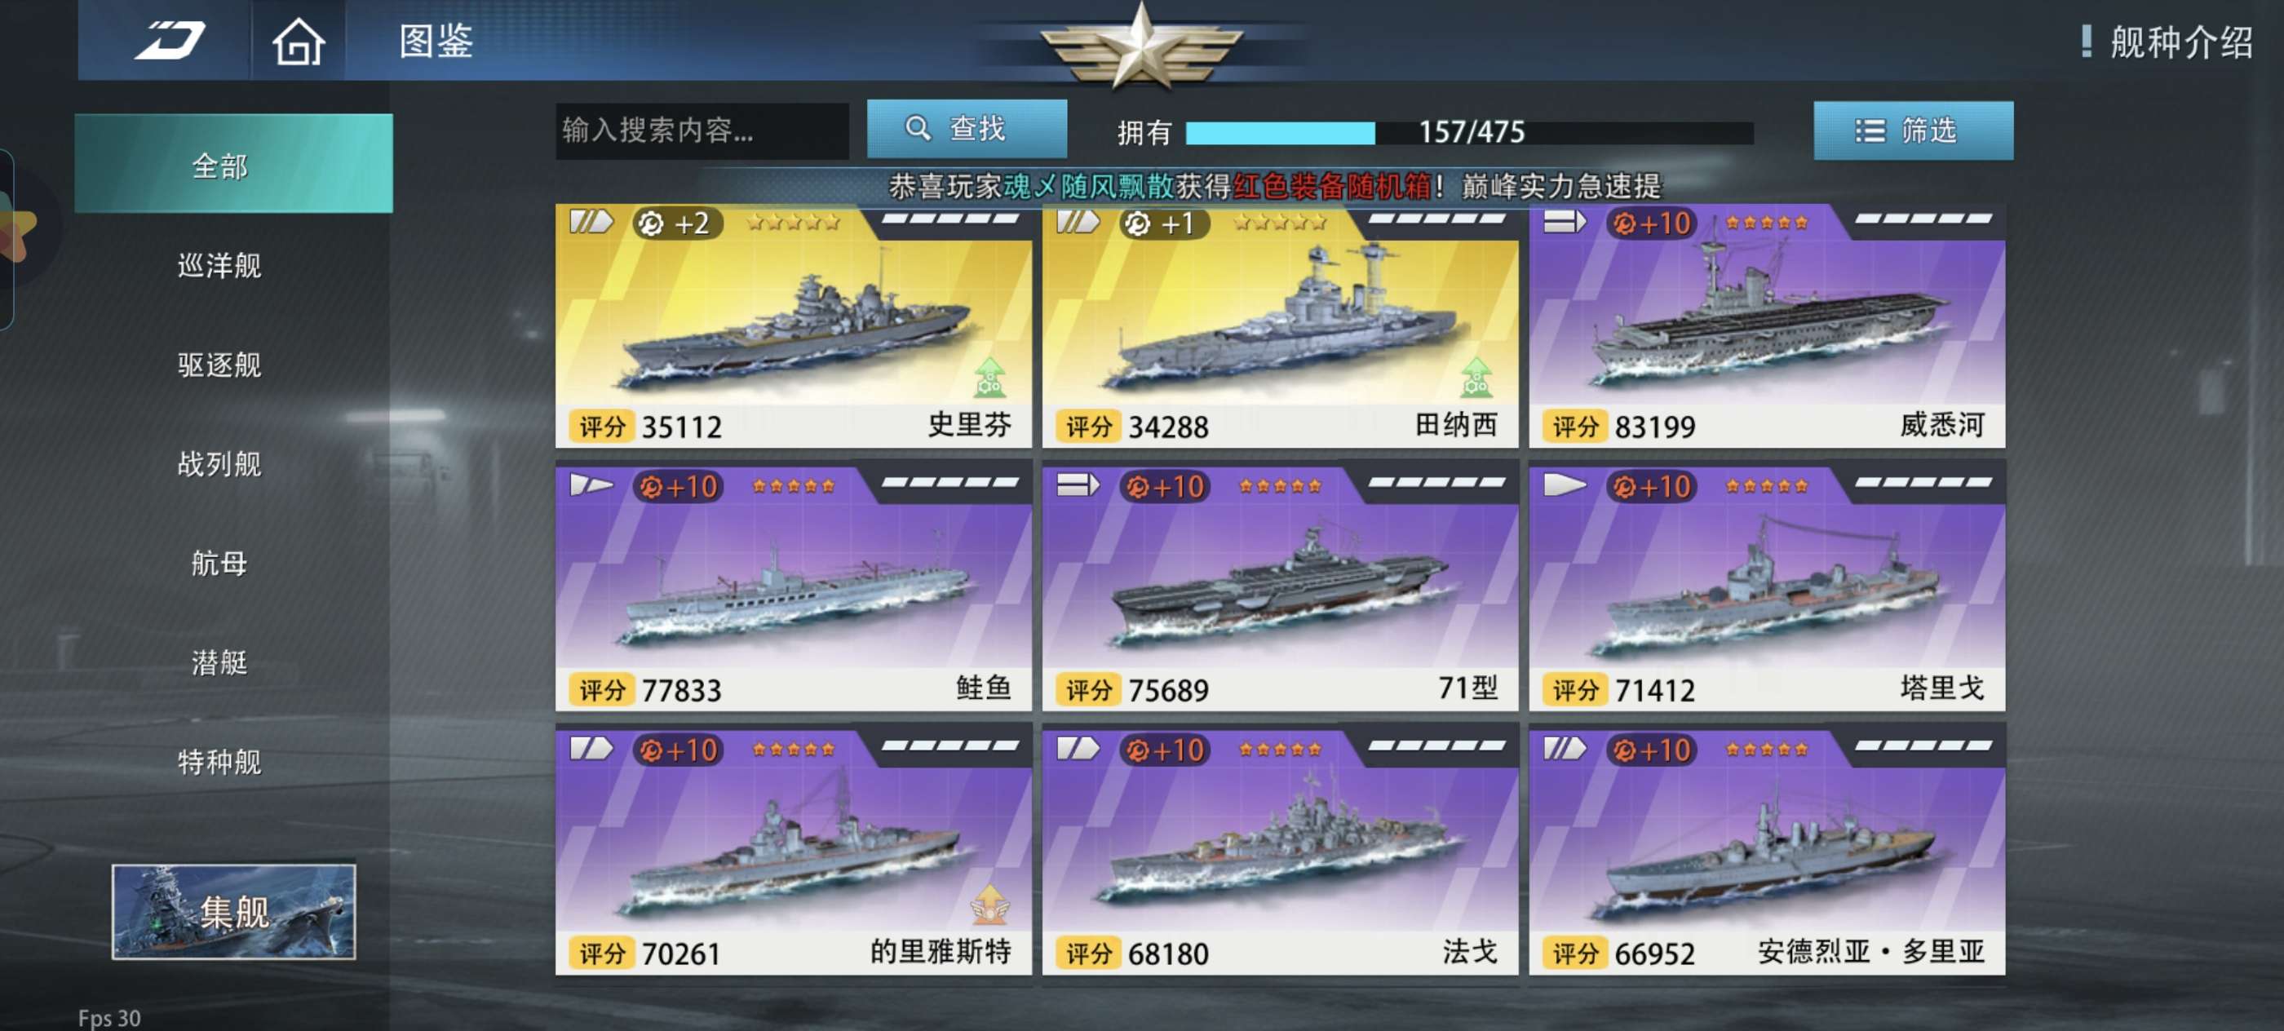Click the back arrow icon

coord(170,41)
